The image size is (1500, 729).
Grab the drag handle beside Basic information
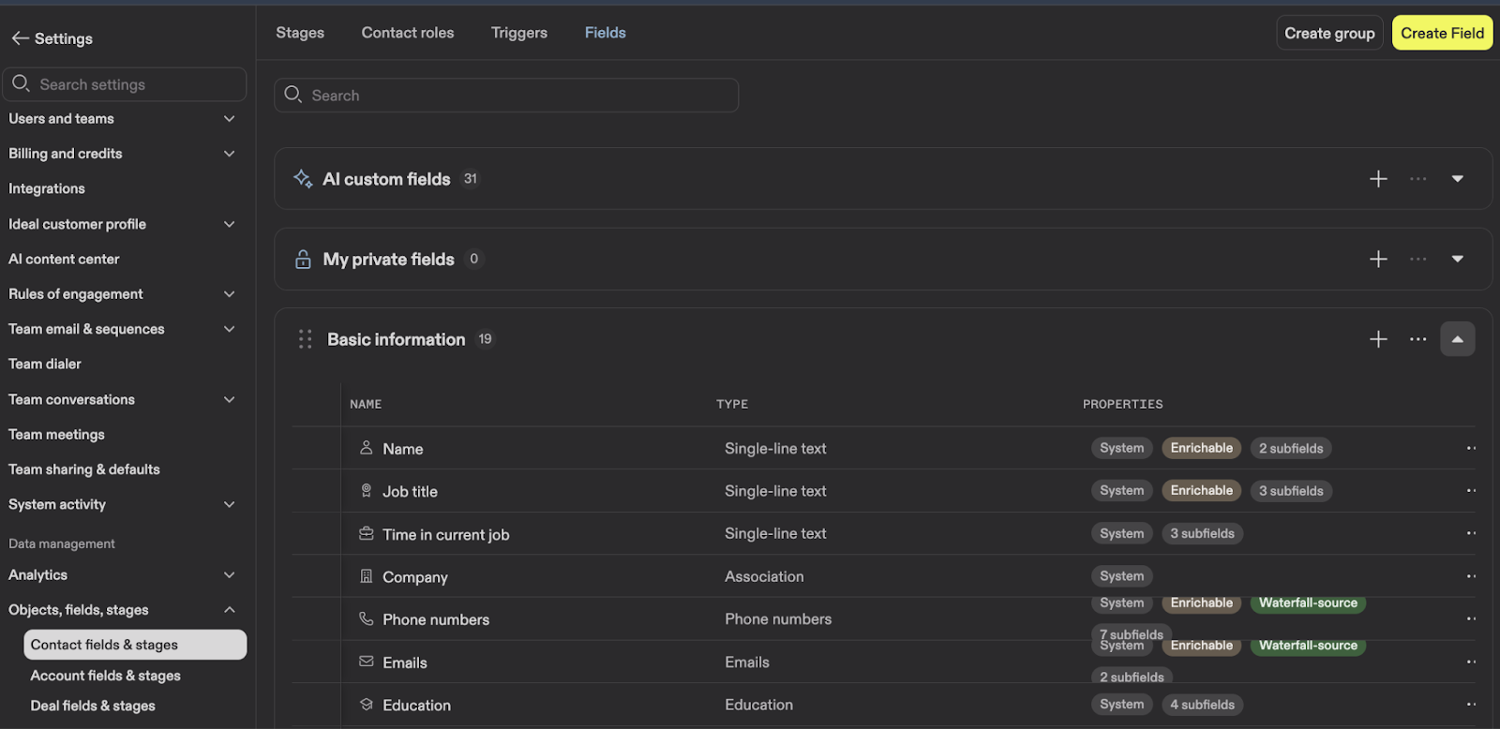pos(305,339)
